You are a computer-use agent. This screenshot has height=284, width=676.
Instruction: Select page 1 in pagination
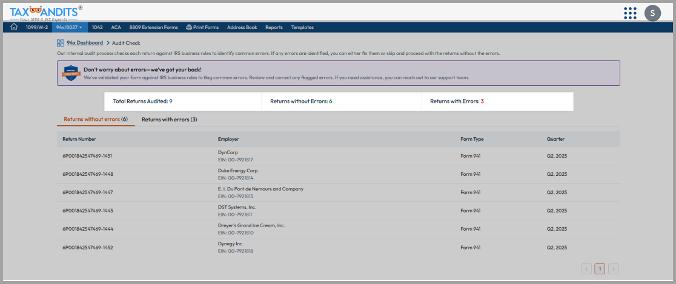tap(600, 269)
